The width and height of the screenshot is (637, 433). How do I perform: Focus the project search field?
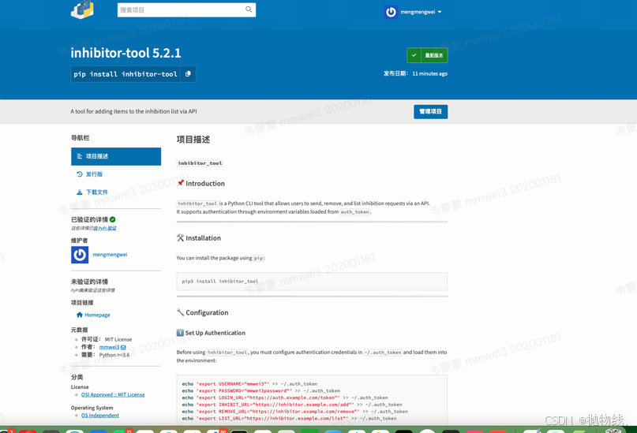pos(186,9)
